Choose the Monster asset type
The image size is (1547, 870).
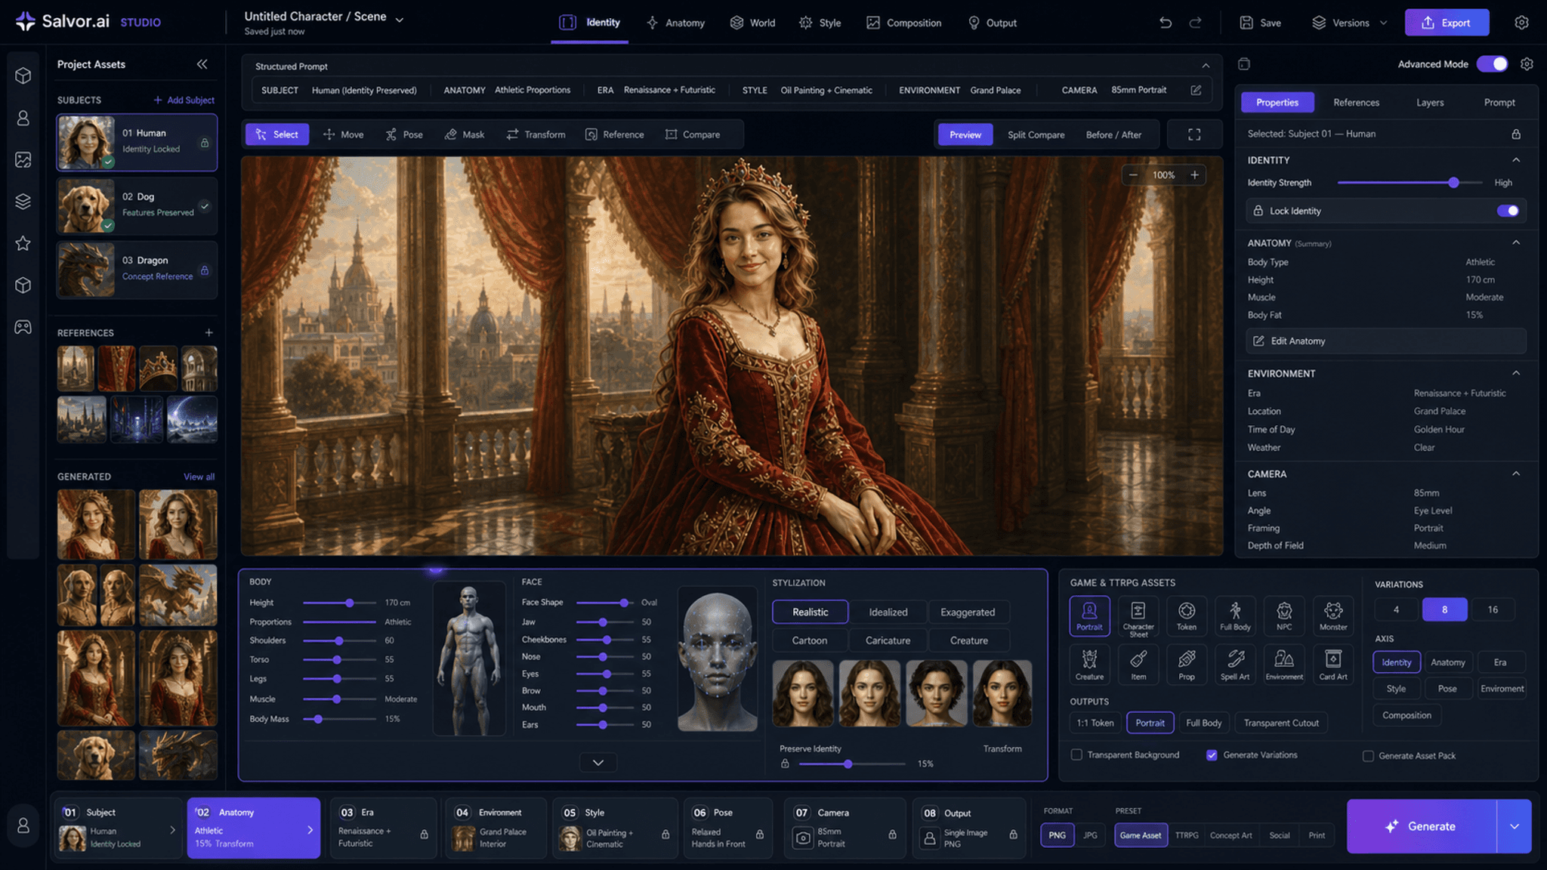pyautogui.click(x=1333, y=615)
